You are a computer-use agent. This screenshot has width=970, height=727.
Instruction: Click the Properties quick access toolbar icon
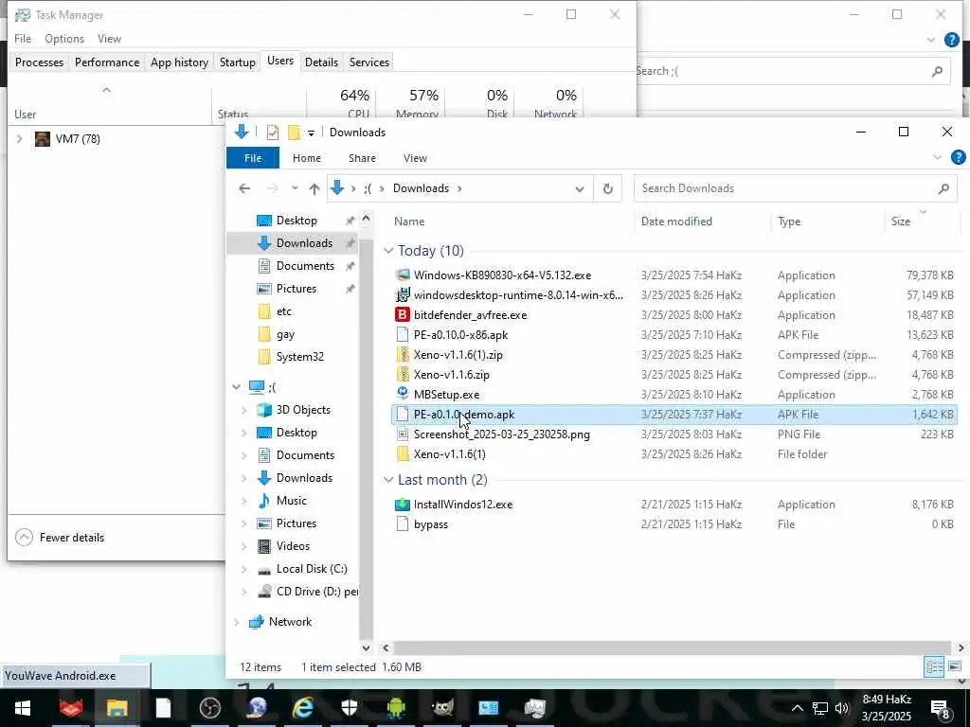click(x=272, y=133)
